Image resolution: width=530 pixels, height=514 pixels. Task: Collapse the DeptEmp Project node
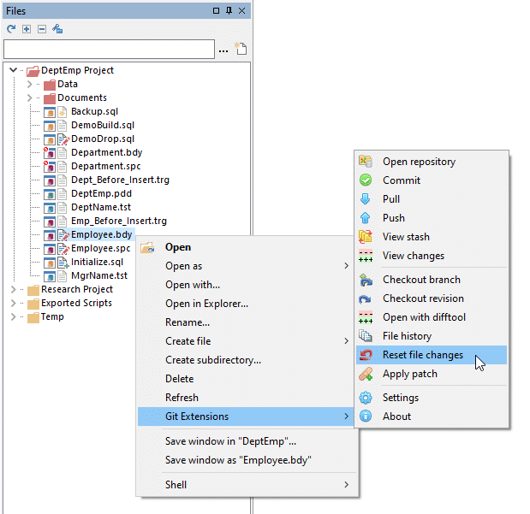pos(13,70)
